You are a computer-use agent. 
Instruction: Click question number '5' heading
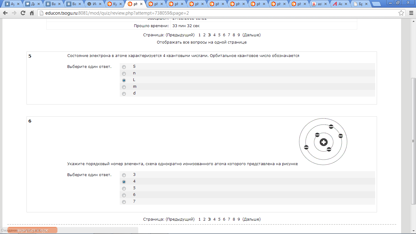[30, 56]
